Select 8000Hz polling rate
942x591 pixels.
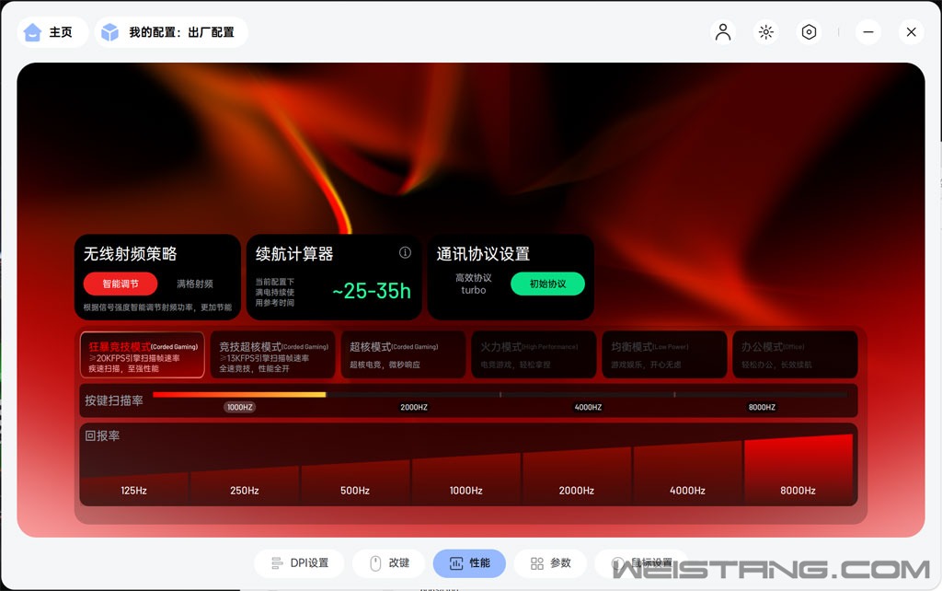pyautogui.click(x=798, y=470)
